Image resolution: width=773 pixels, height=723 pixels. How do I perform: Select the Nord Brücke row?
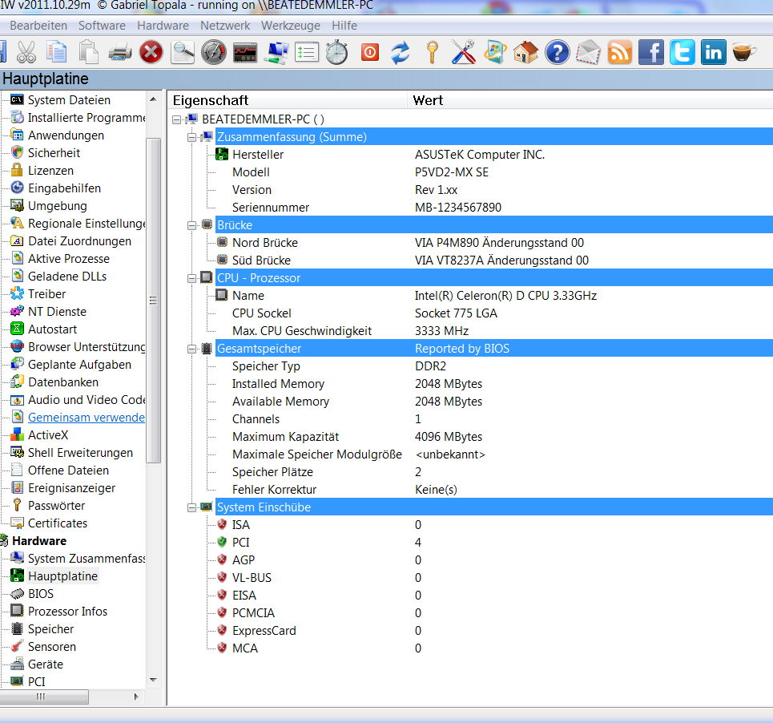pos(493,243)
